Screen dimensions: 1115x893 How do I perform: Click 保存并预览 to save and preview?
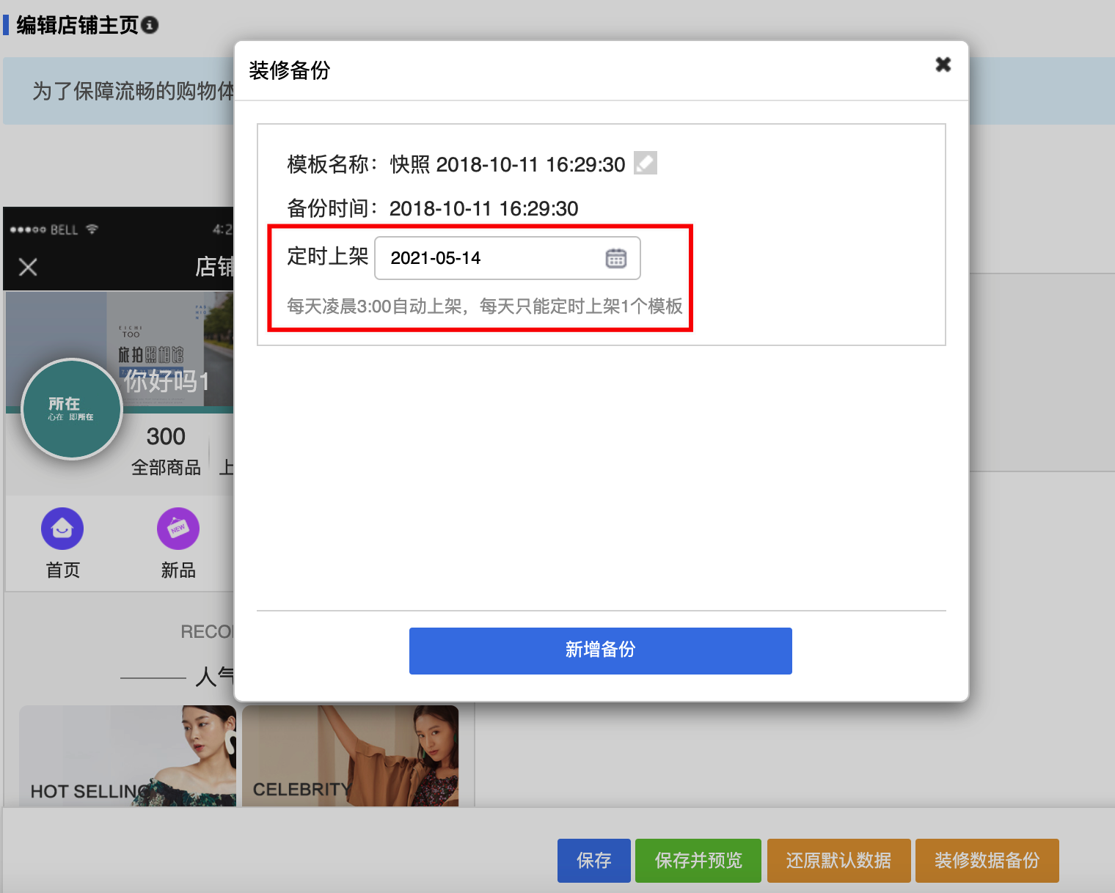[698, 860]
